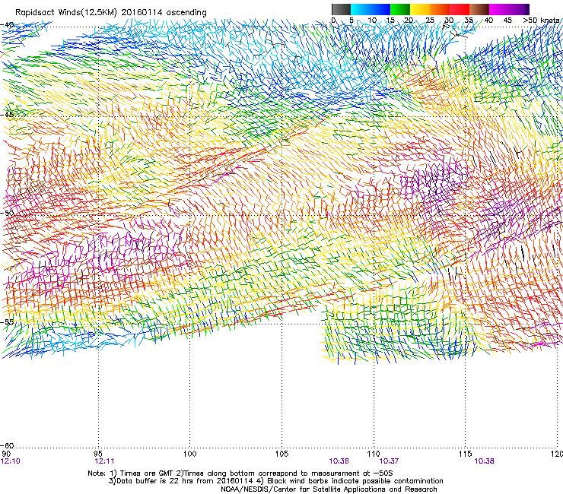Click the magenta 40-45 knots legend swatch
This screenshot has width=563, height=494.
pos(499,9)
